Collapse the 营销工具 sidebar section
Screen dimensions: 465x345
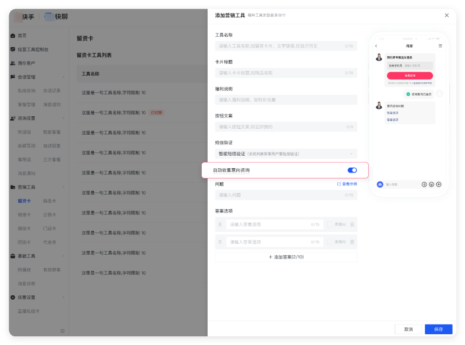coord(63,187)
